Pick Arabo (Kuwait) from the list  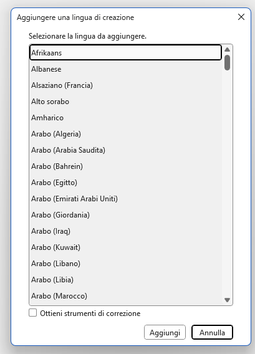coord(125,247)
